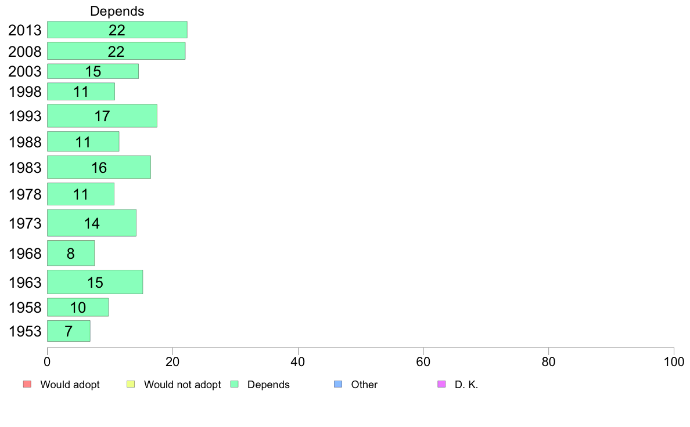Click the 100 axis tick label
The height and width of the screenshot is (427, 690).
point(674,362)
